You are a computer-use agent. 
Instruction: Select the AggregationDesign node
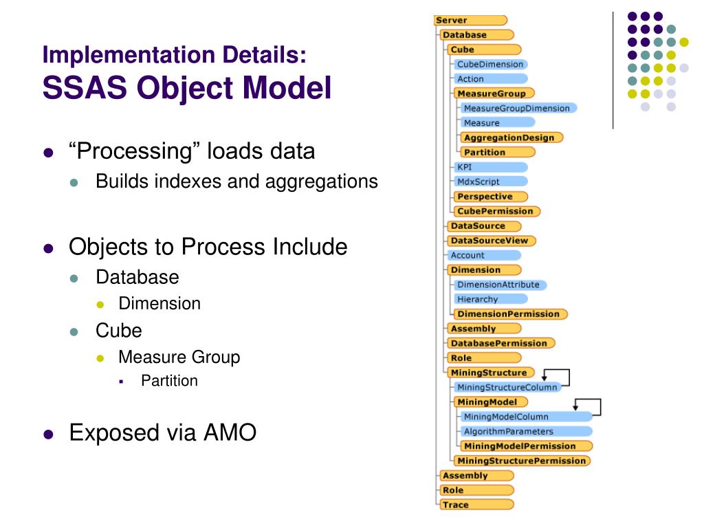pos(511,137)
